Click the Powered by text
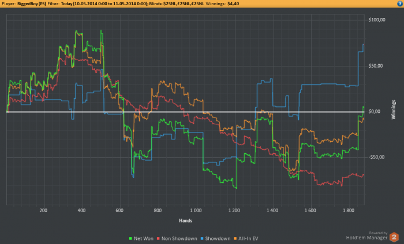 [x=378, y=233]
